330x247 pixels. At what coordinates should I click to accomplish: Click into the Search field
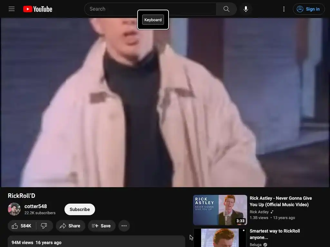click(150, 9)
